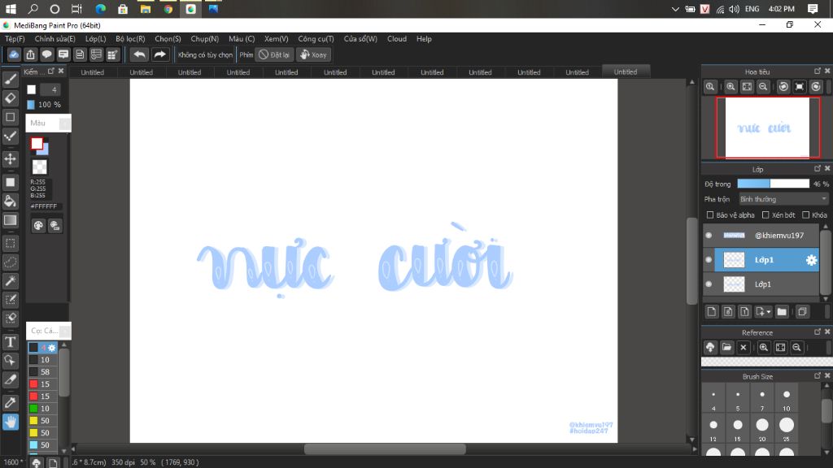
Task: Switch to the last Untitled tab
Action: pyautogui.click(x=626, y=71)
